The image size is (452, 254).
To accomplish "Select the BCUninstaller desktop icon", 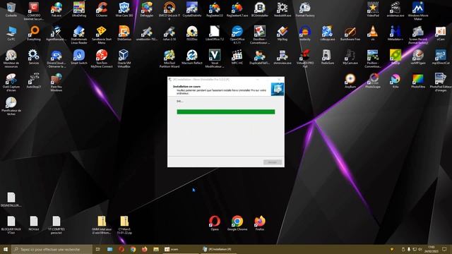I will (260, 9).
